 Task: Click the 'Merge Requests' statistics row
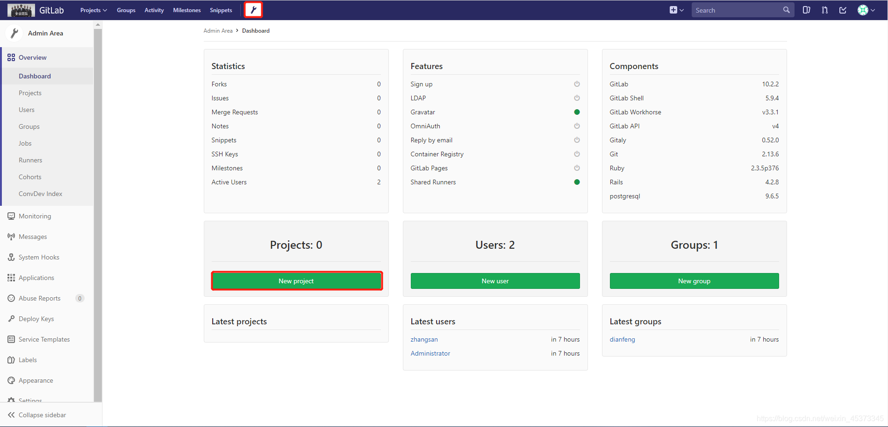click(x=296, y=112)
